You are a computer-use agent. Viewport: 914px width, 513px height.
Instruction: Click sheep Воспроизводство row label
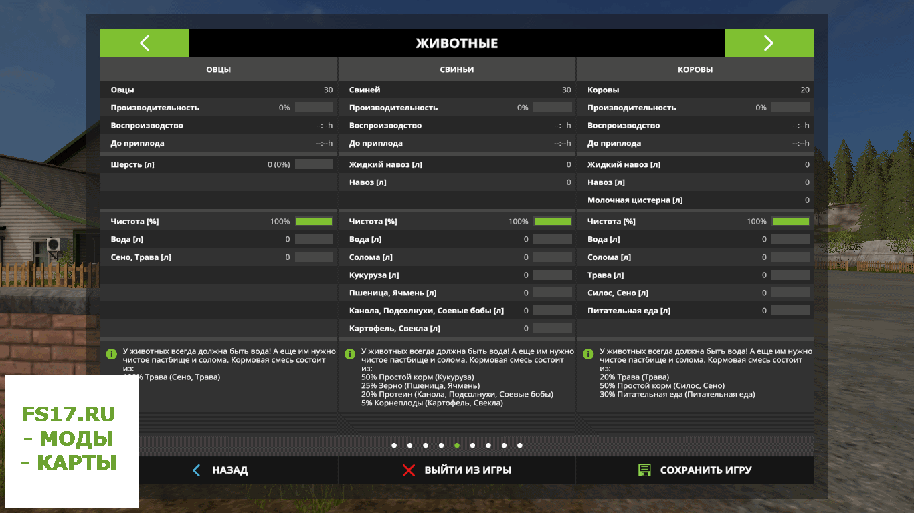click(147, 126)
